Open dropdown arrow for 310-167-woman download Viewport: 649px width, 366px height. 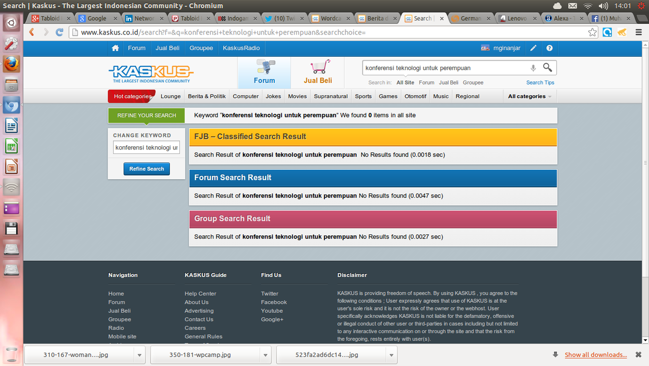coord(139,355)
